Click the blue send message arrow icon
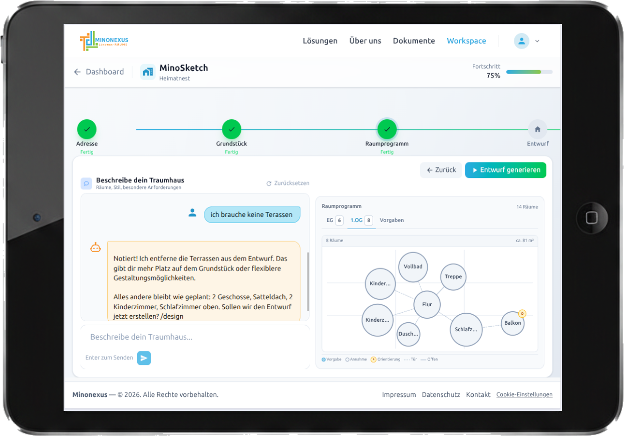 click(x=144, y=358)
